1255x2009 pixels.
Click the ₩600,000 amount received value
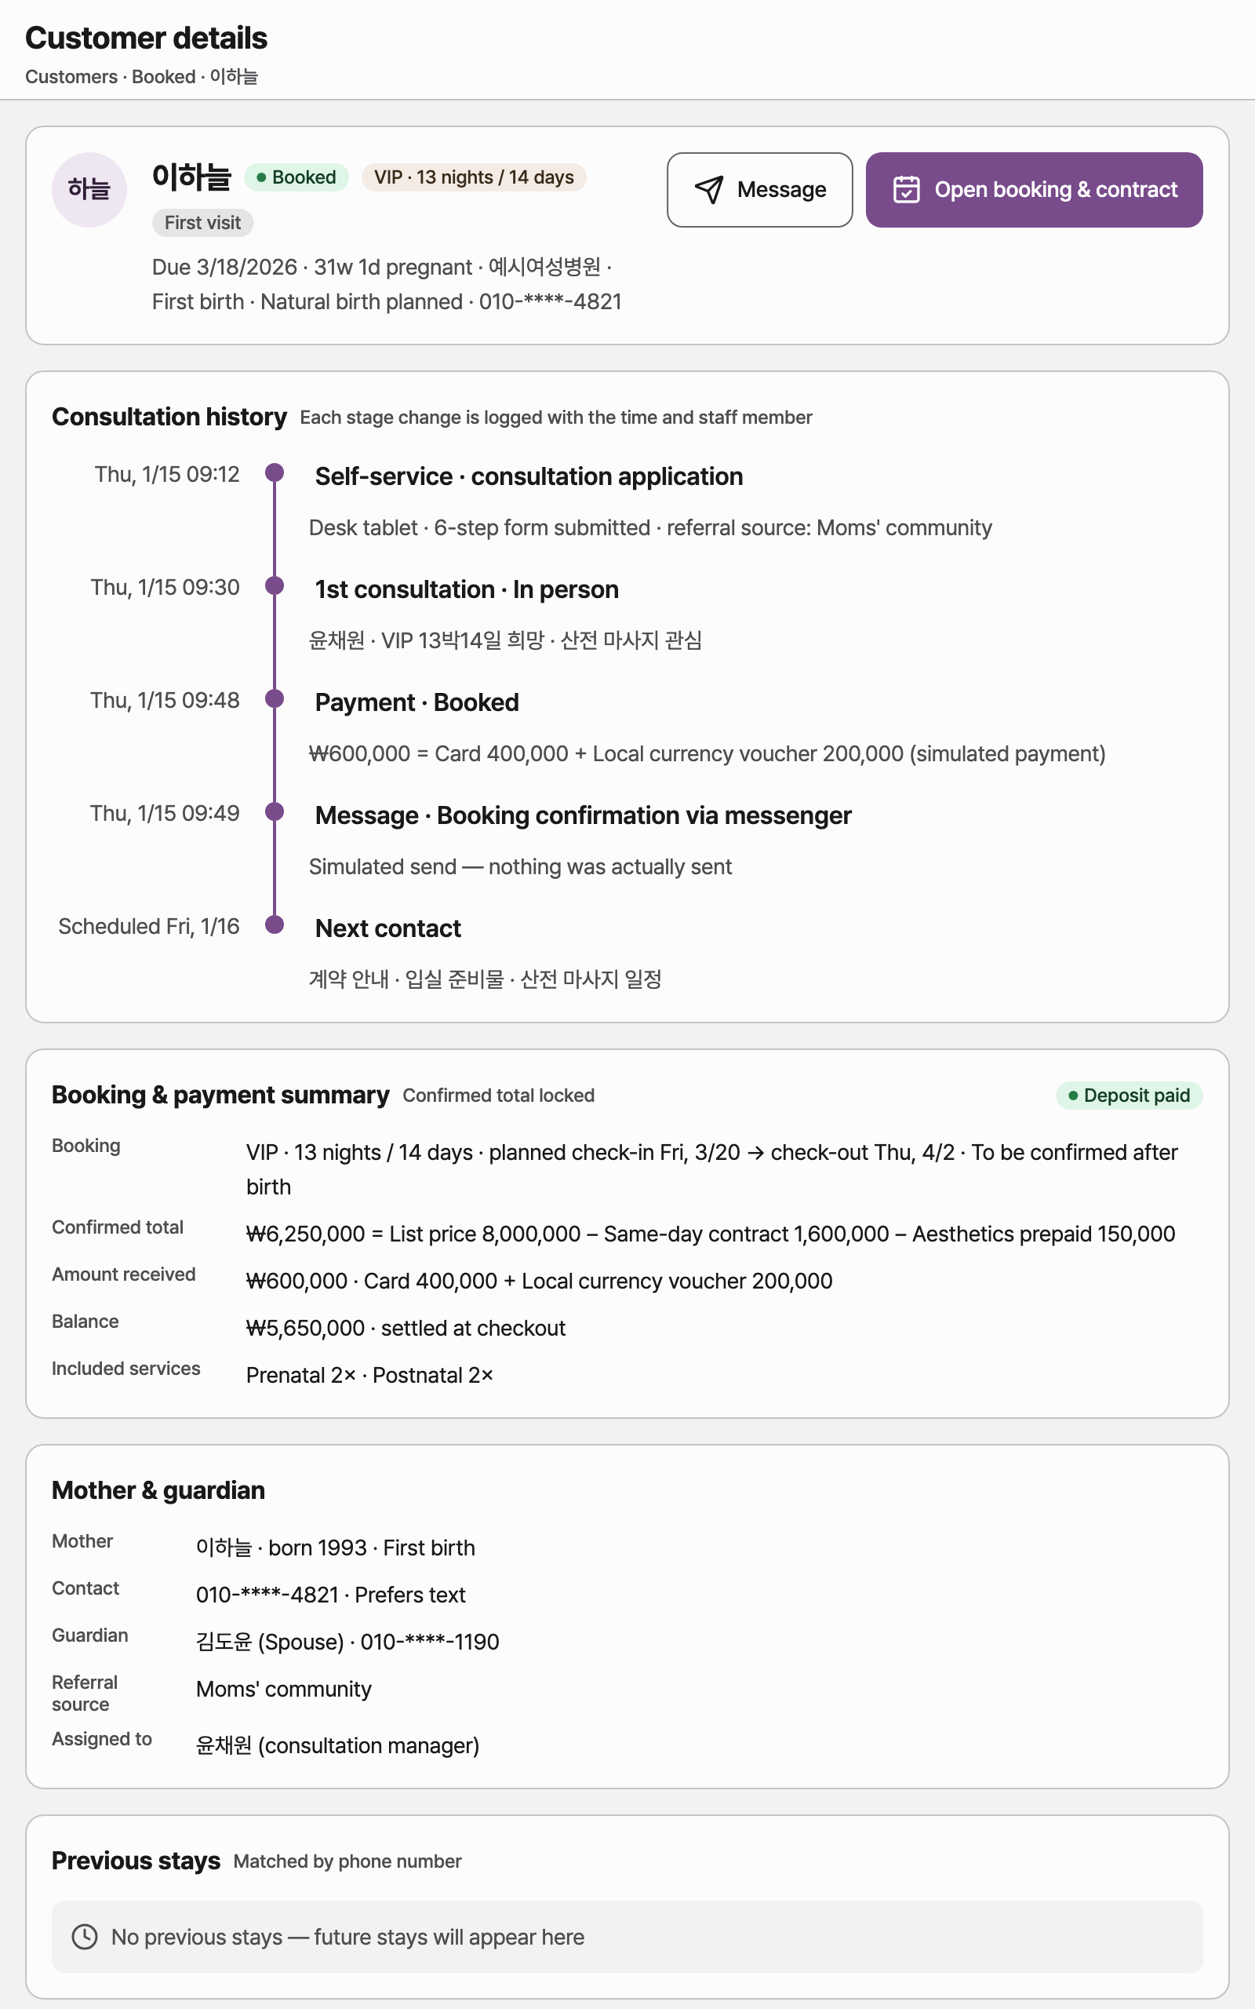pyautogui.click(x=540, y=1281)
